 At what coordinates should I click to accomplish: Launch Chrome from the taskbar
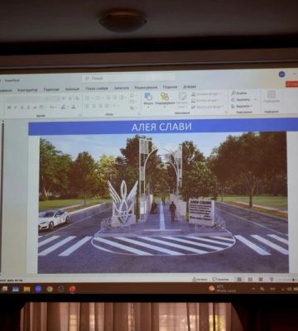pos(50,289)
